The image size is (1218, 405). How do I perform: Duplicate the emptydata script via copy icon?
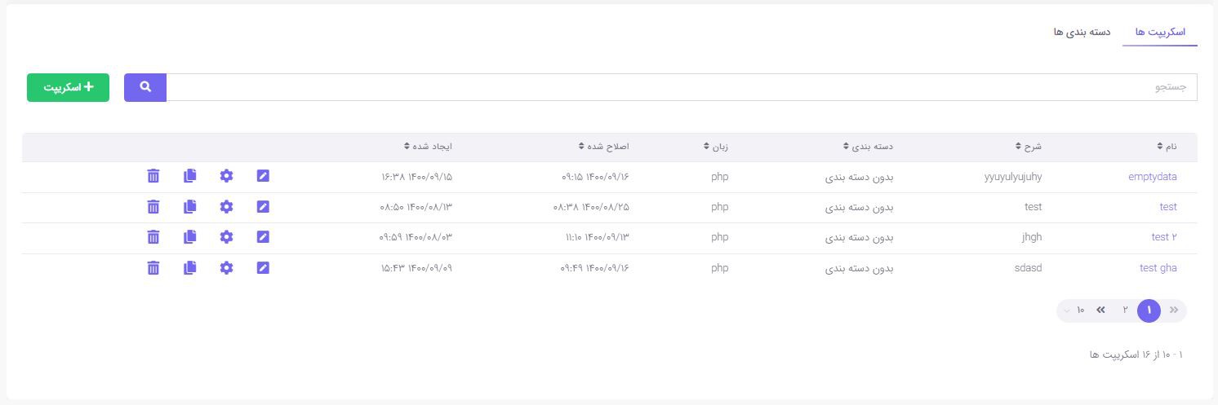(190, 176)
